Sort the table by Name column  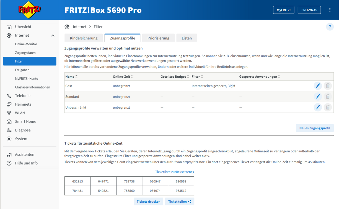tap(77, 77)
